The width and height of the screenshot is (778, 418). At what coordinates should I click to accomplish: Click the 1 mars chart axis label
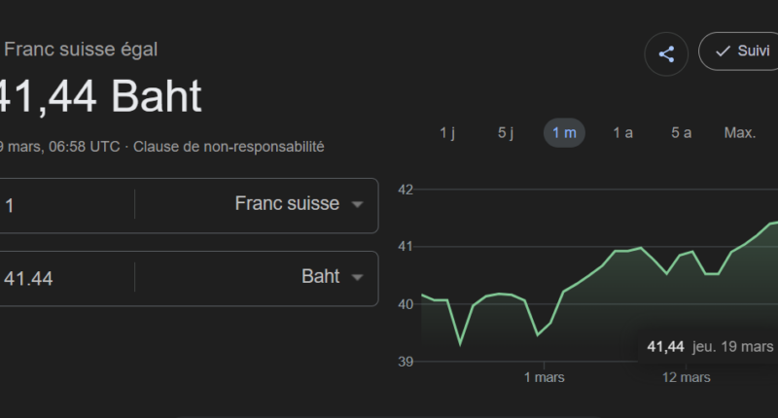[545, 377]
